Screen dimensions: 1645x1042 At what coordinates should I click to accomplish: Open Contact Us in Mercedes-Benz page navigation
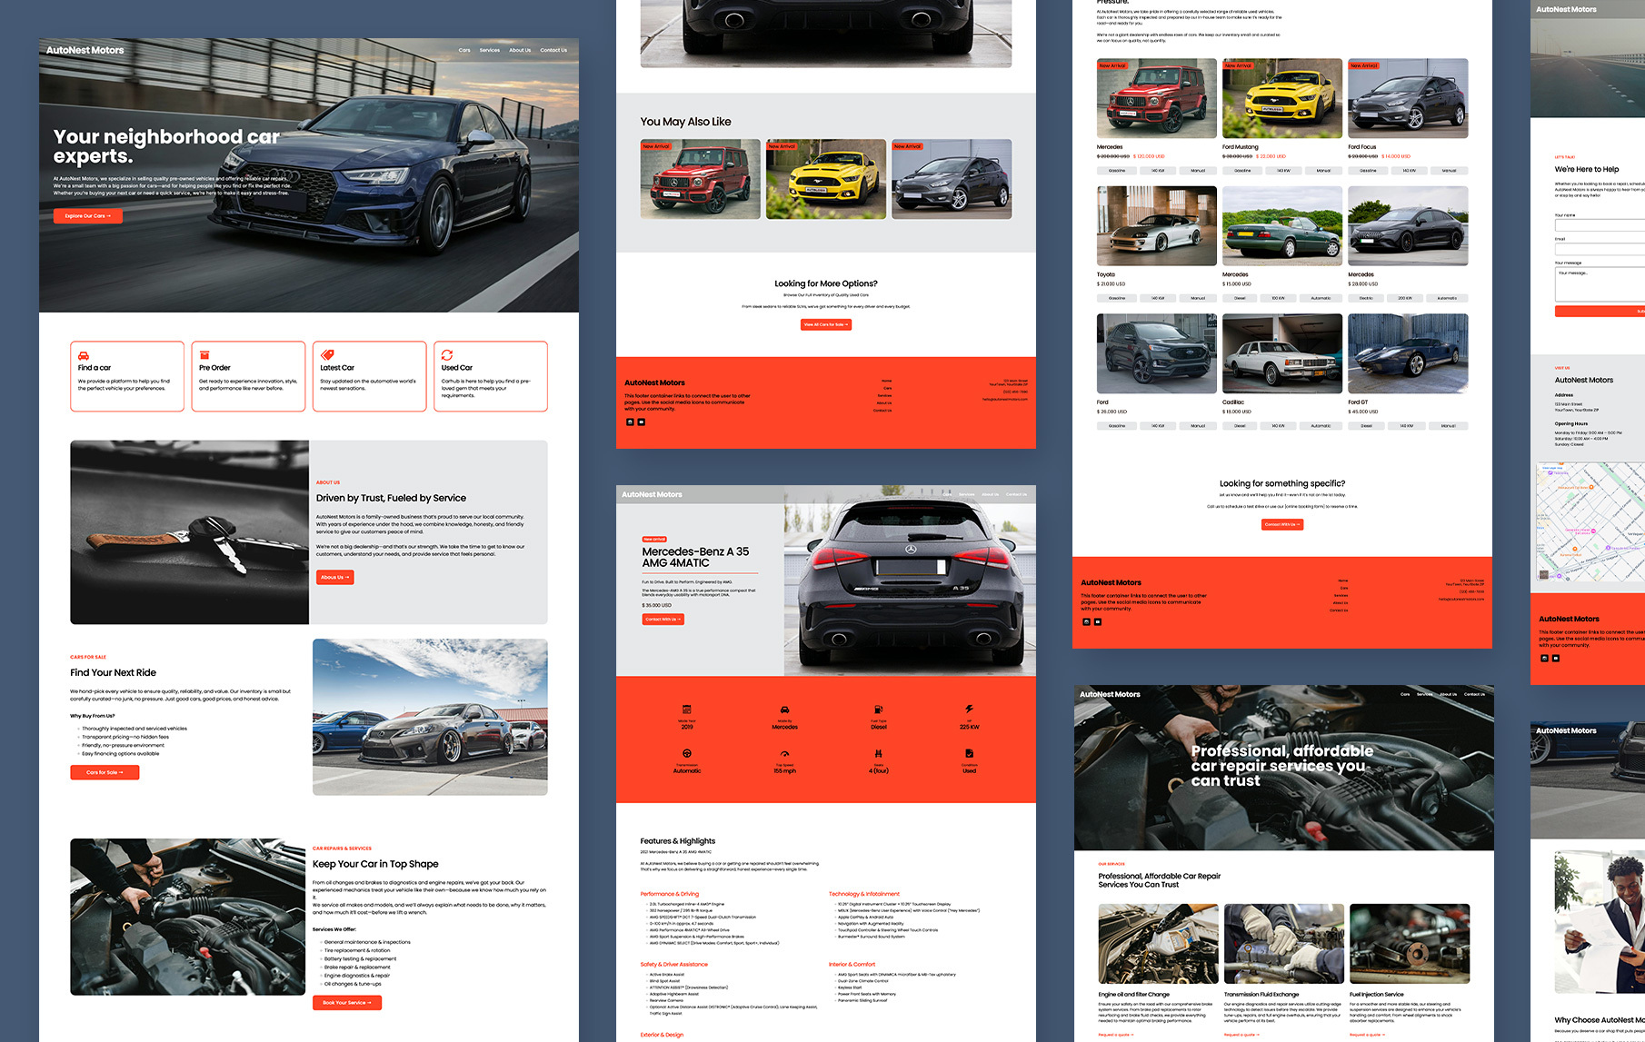pyautogui.click(x=1016, y=494)
